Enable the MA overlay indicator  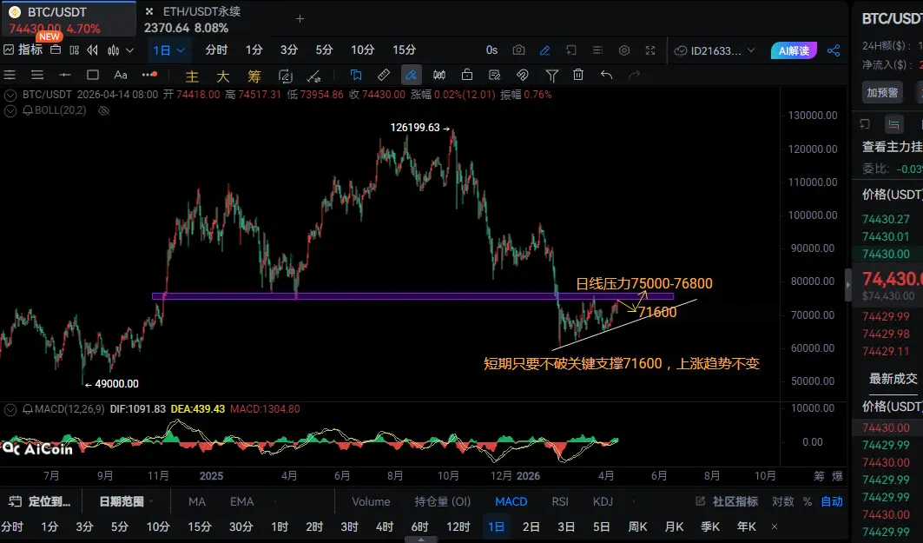tap(196, 502)
